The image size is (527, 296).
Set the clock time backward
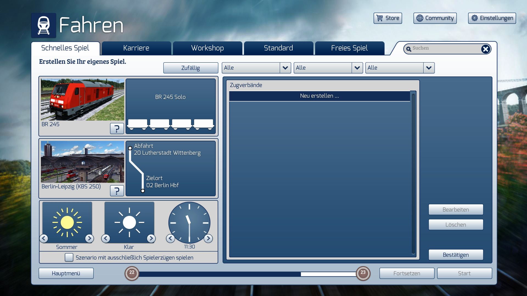(170, 238)
